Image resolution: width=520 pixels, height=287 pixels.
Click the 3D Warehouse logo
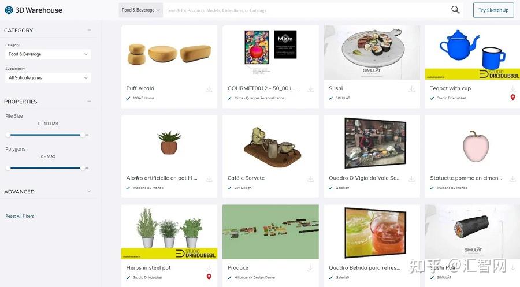34,10
